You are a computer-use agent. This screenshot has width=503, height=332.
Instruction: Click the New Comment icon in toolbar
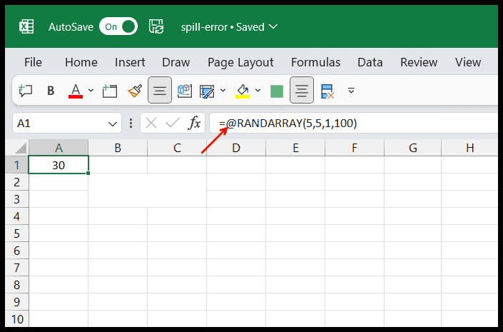point(26,91)
